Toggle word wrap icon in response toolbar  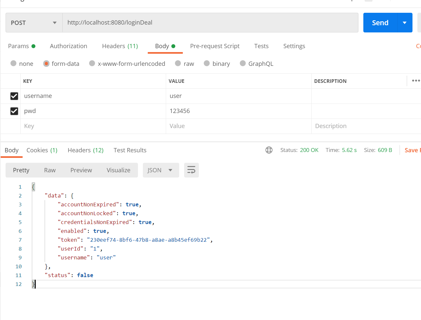pos(191,170)
